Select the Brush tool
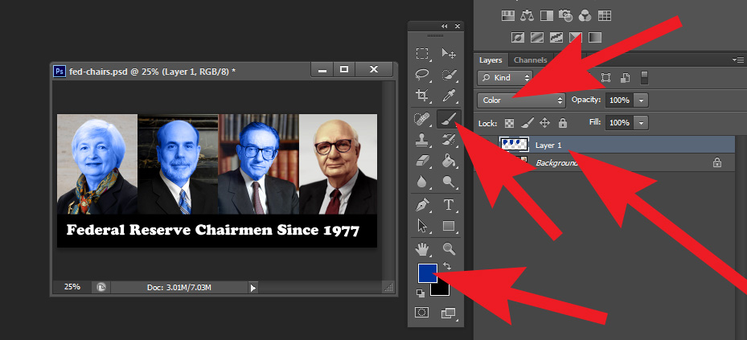 [449, 119]
